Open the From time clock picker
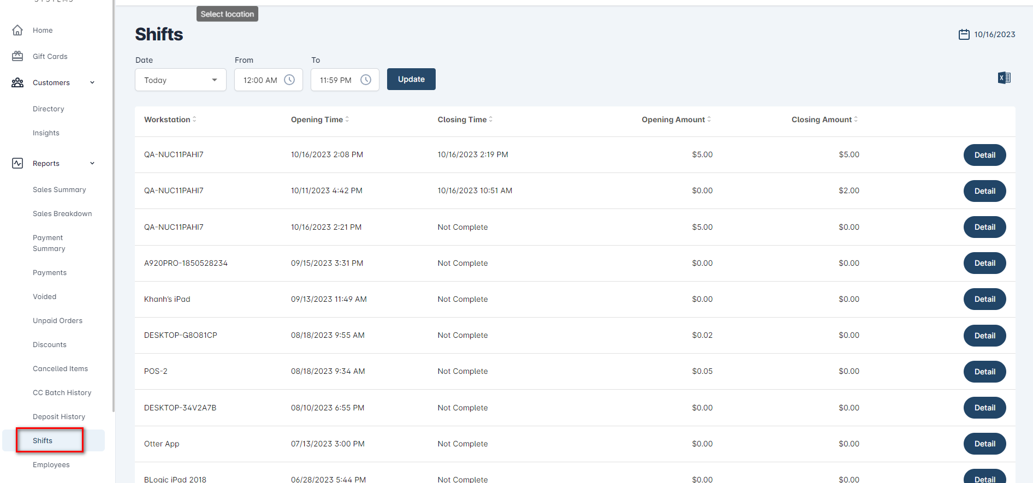This screenshot has height=483, width=1033. [x=289, y=80]
